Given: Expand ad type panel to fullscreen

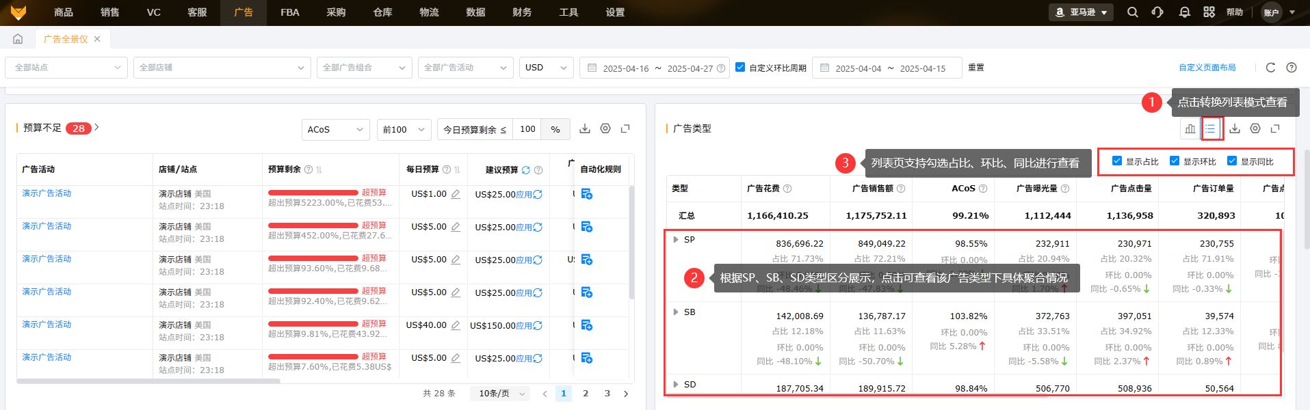Looking at the screenshot, I should pyautogui.click(x=1275, y=128).
